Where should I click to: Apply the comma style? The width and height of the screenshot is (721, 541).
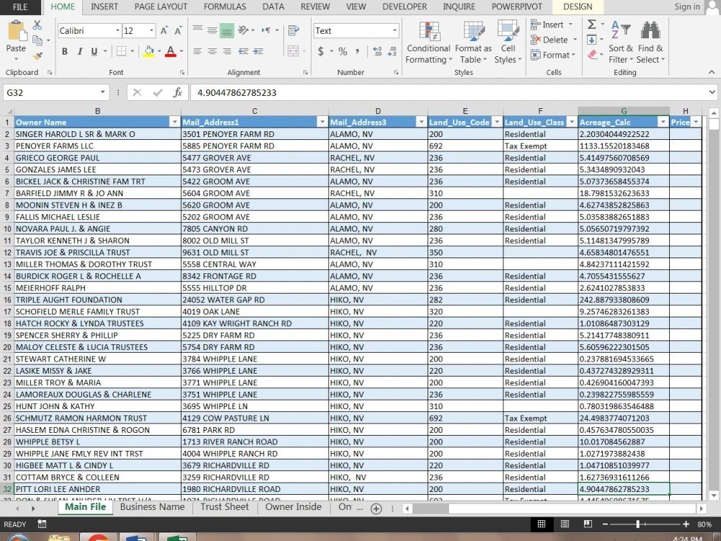(358, 51)
